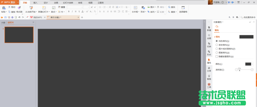Viewport: 257px width, 107px height.
Task: Open the Animation (动画) sidebar panel
Action: coord(209,37)
